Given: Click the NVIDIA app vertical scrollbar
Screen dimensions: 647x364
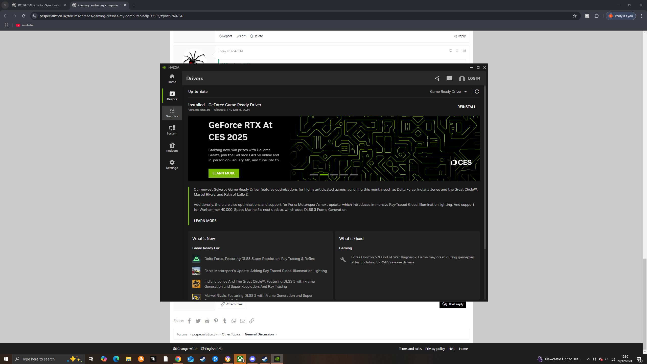Looking at the screenshot, I should coord(485,167).
